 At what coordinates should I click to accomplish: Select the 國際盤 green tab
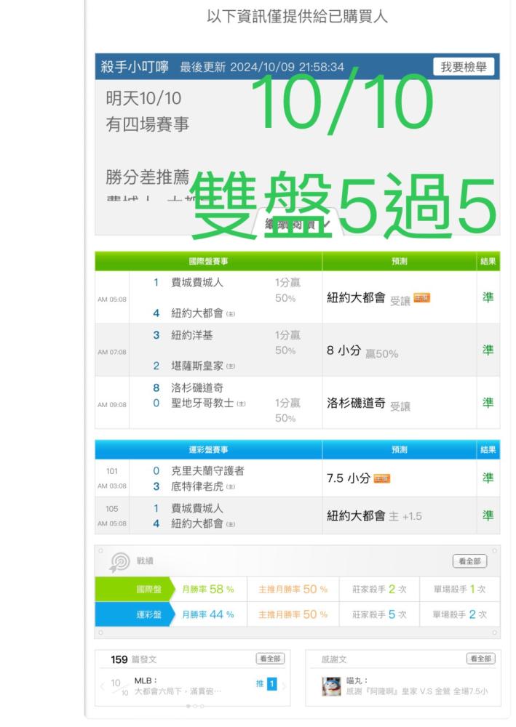pyautogui.click(x=133, y=590)
